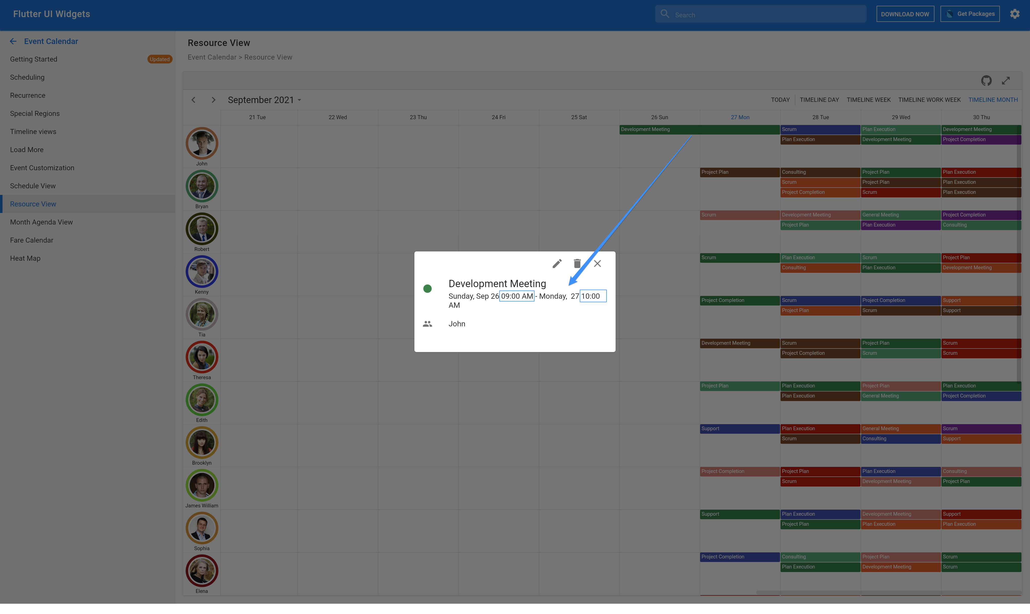Close the Development Meeting popup
The height and width of the screenshot is (614, 1030).
point(597,264)
